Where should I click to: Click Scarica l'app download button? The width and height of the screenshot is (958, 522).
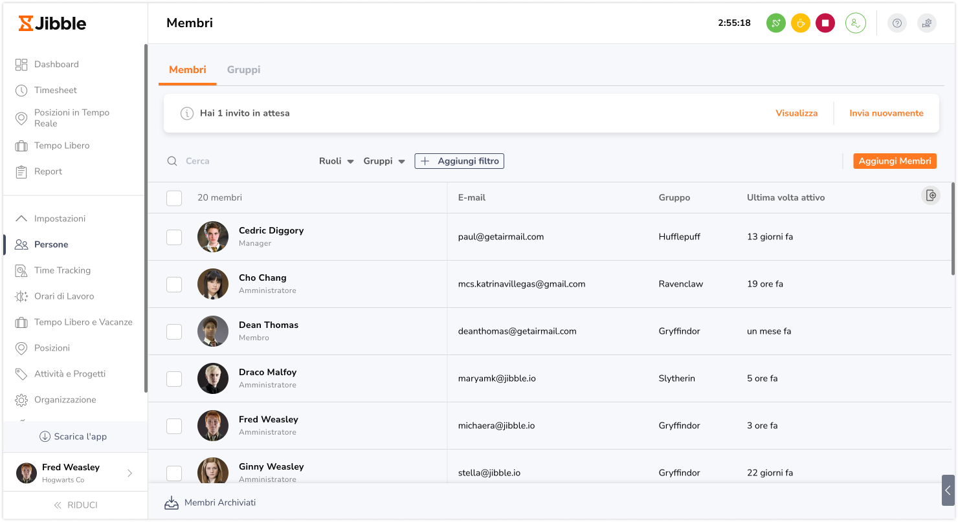click(x=73, y=437)
